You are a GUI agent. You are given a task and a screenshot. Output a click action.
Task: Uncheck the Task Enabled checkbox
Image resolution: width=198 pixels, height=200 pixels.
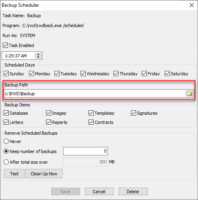[6, 45]
